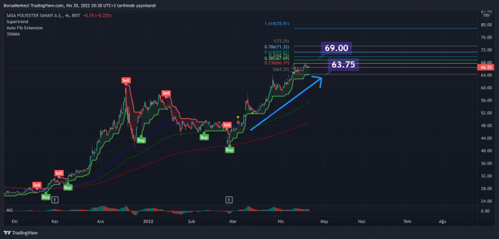499x239 pixels.
Task: Click the 63.75 price callout
Action: click(343, 65)
